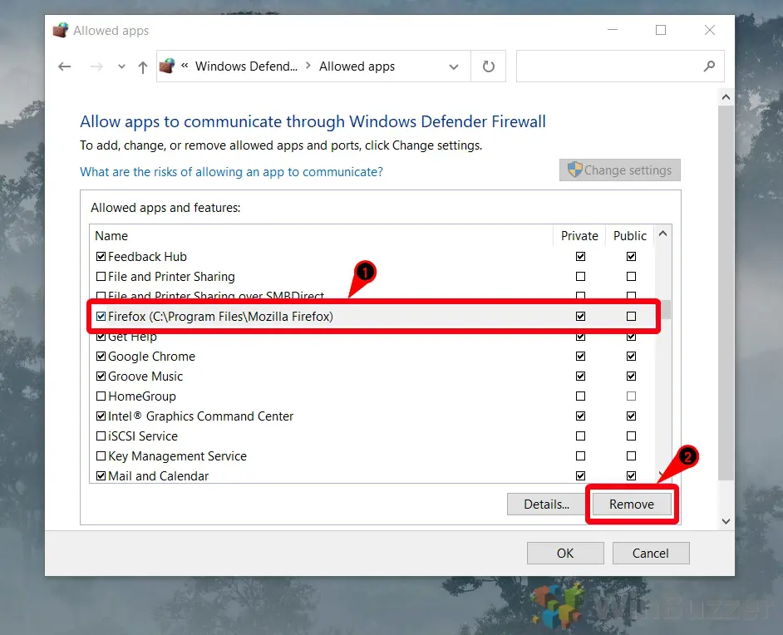Uncheck Google Chrome name checkbox
This screenshot has width=783, height=635.
click(x=101, y=357)
